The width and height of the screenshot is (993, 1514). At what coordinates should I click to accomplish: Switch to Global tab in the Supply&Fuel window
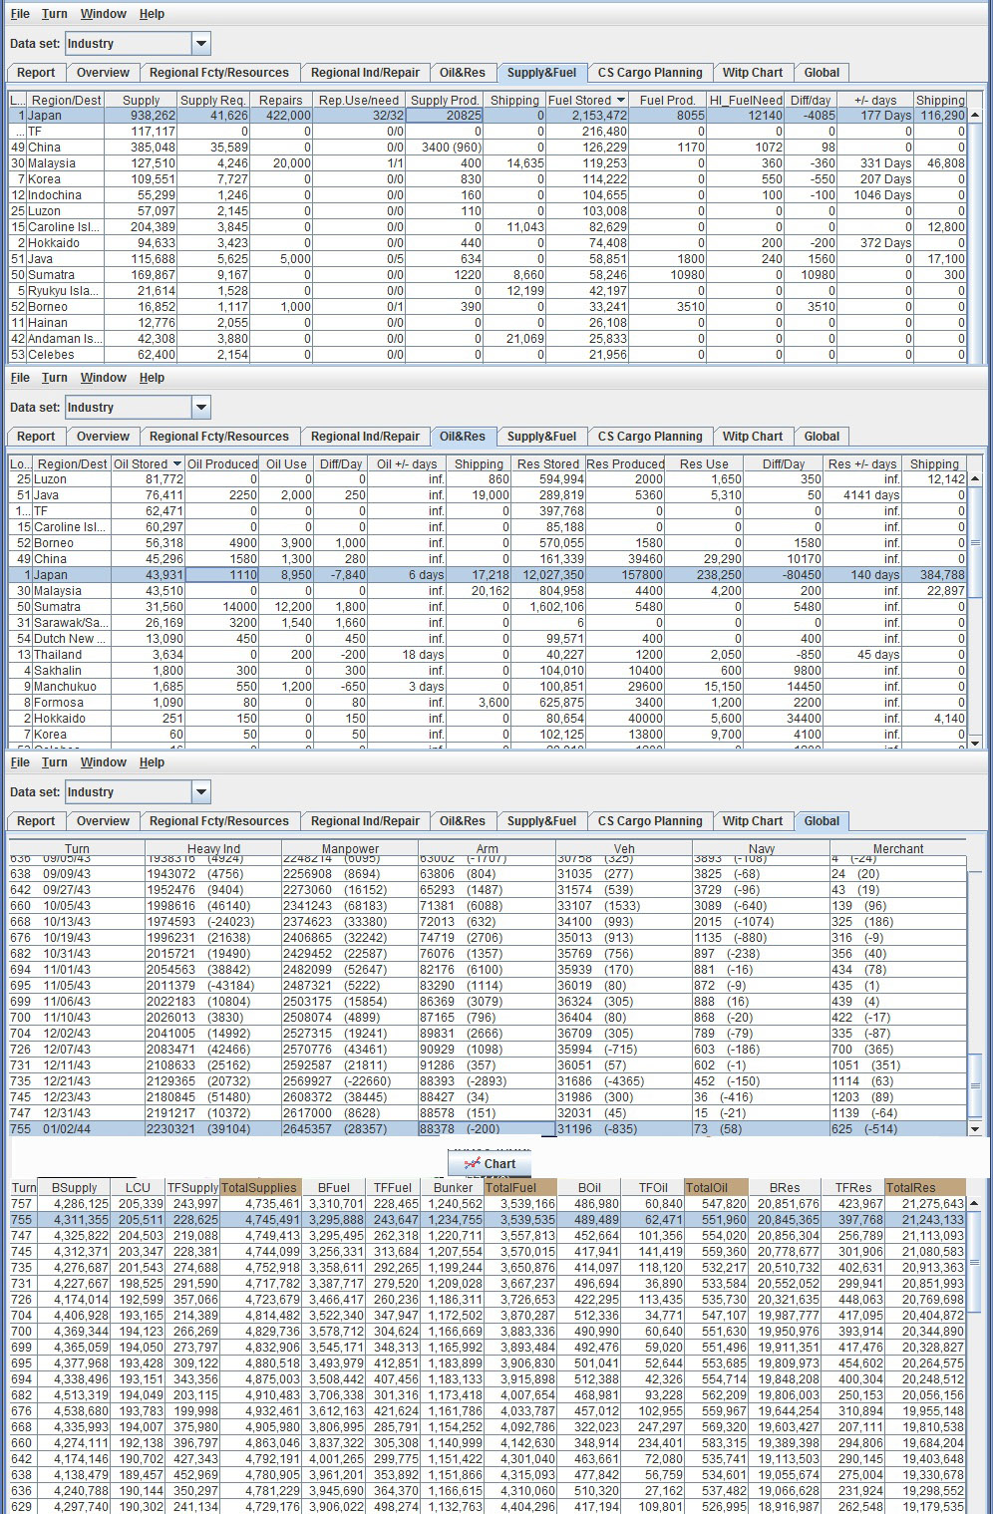(822, 73)
